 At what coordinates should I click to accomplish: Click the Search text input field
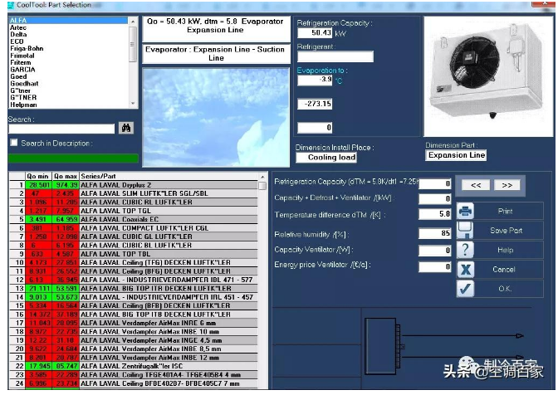click(x=61, y=129)
